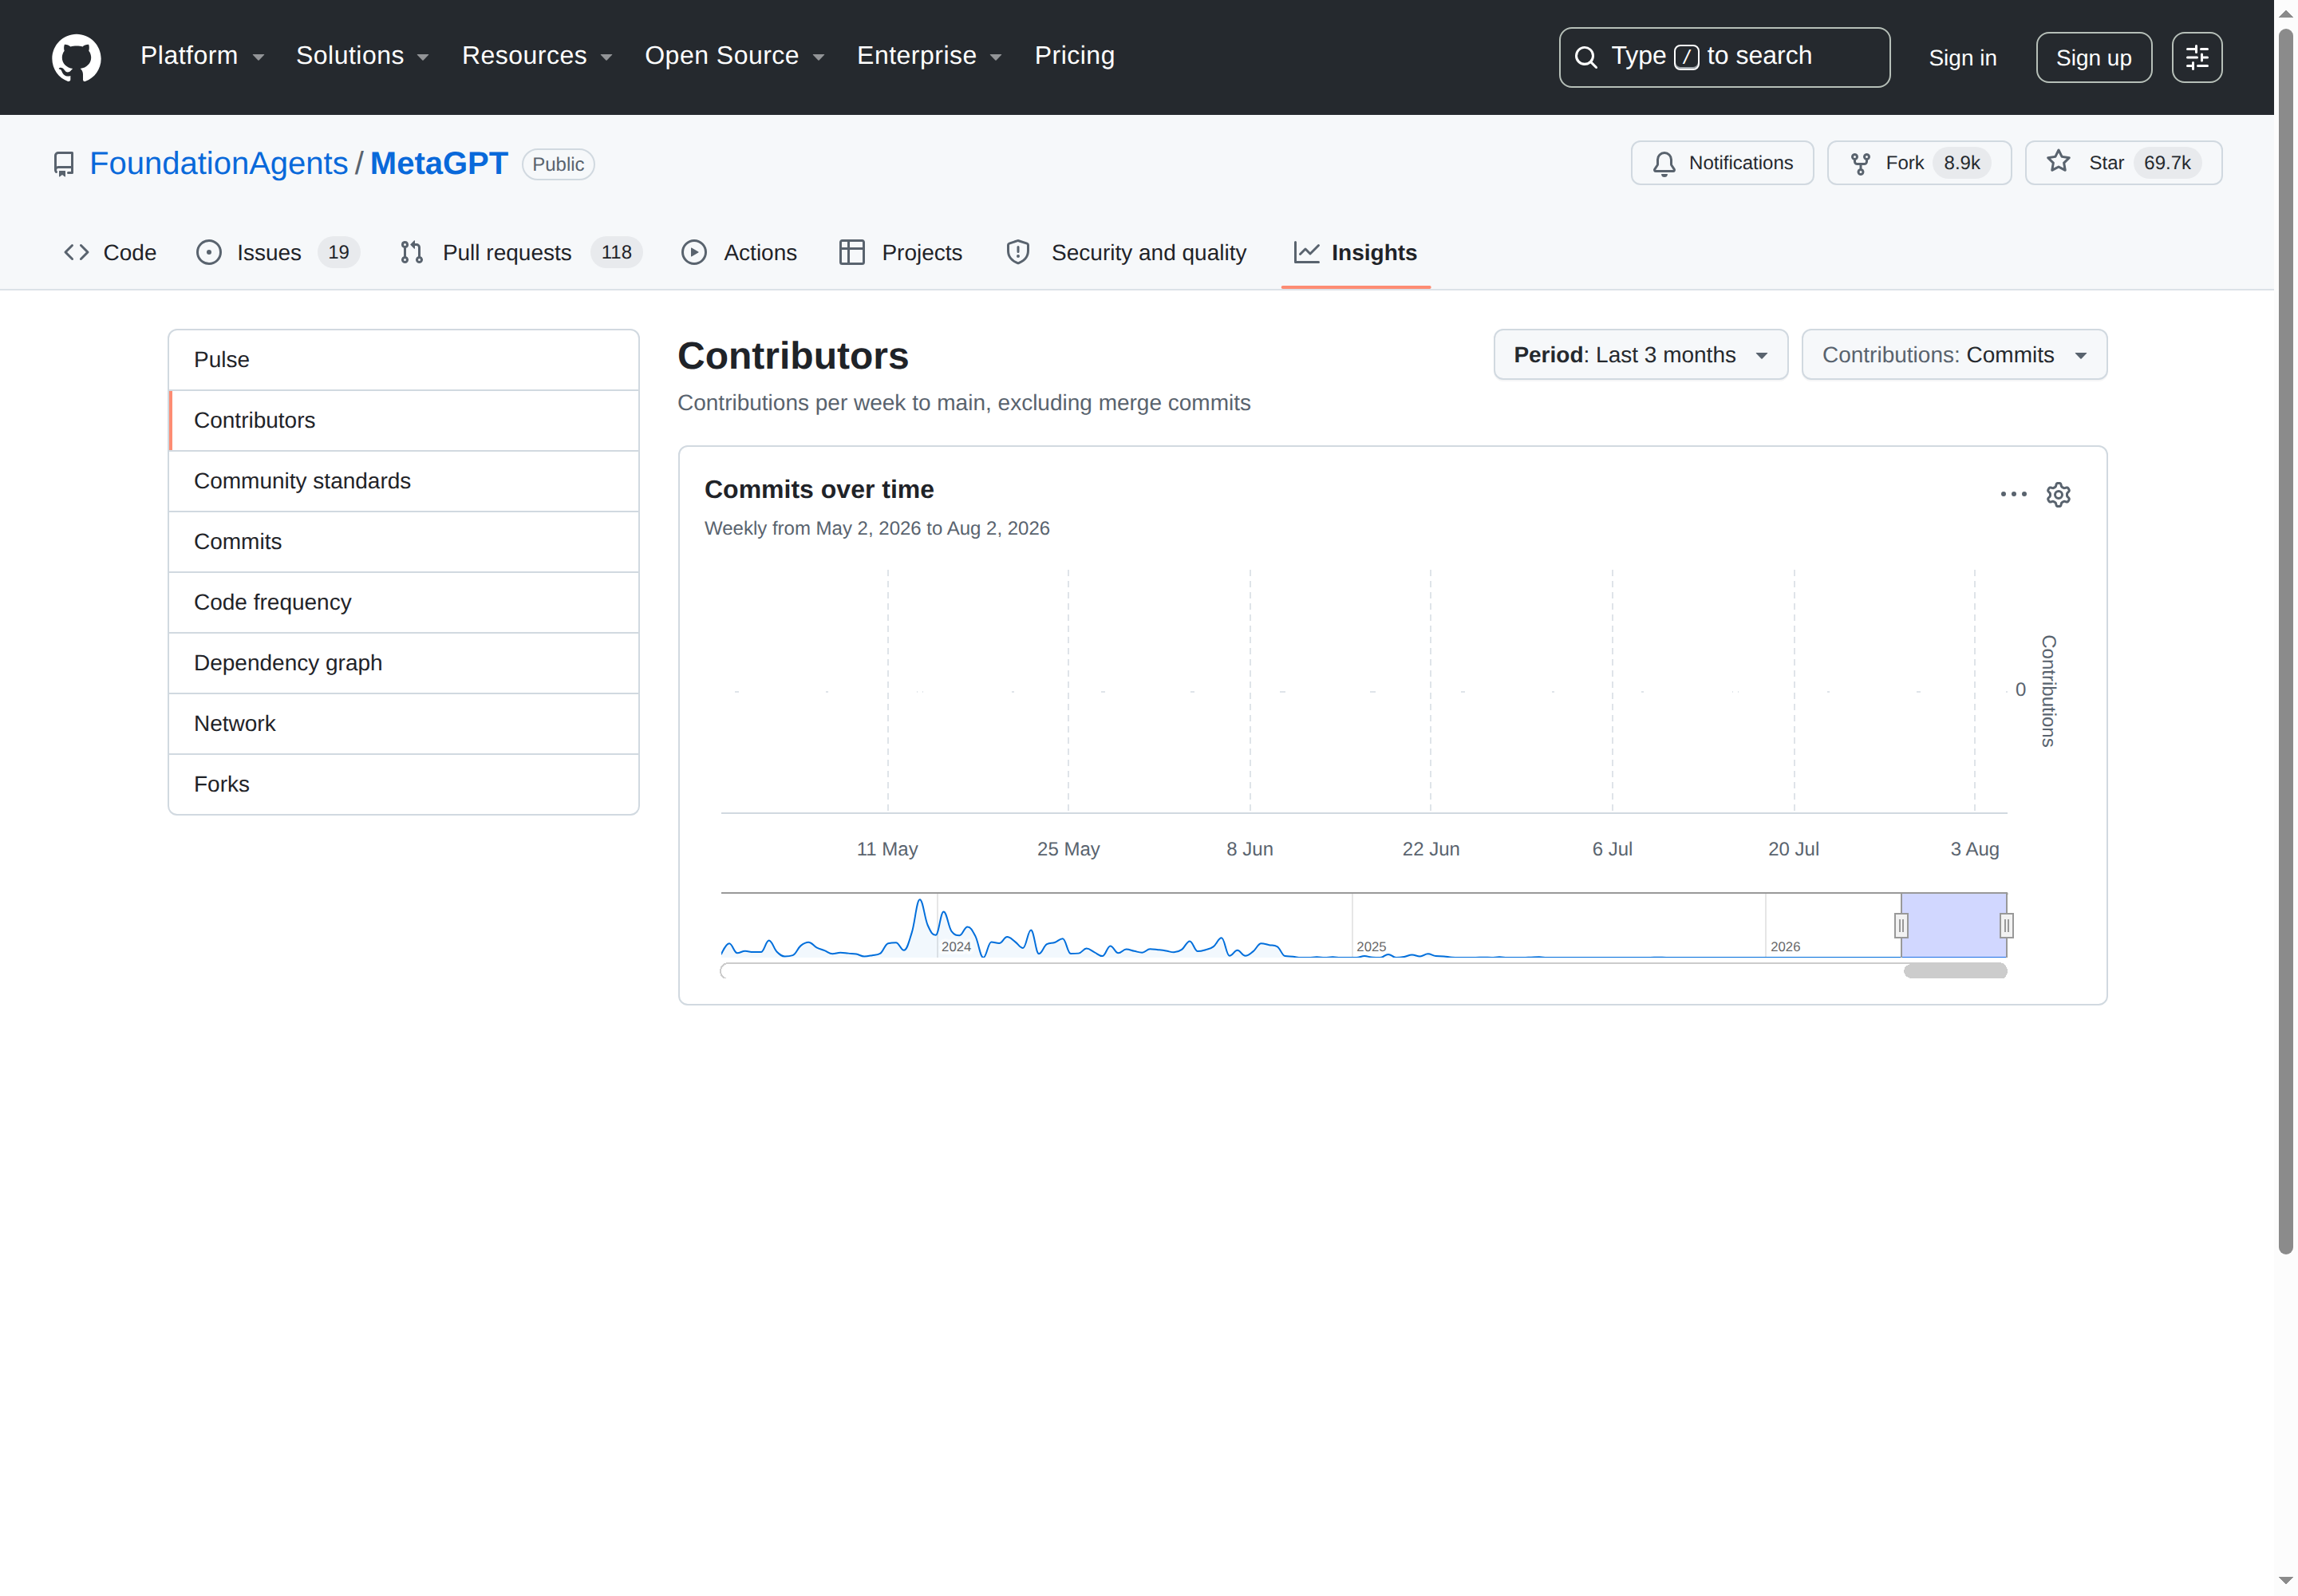This screenshot has height=1596, width=2298.
Task: Switch to the Code tab
Action: pyautogui.click(x=110, y=253)
